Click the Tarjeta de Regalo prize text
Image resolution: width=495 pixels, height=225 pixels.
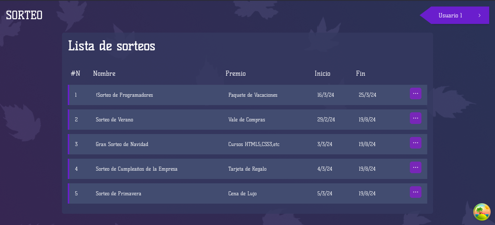click(247, 169)
